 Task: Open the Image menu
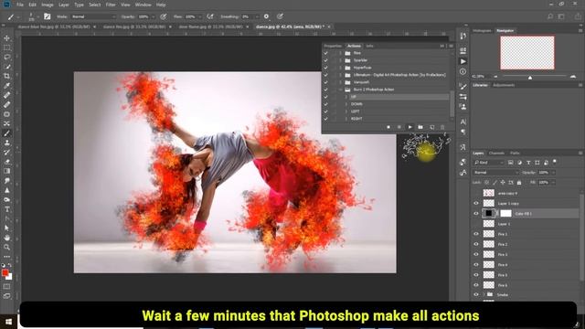(48, 5)
